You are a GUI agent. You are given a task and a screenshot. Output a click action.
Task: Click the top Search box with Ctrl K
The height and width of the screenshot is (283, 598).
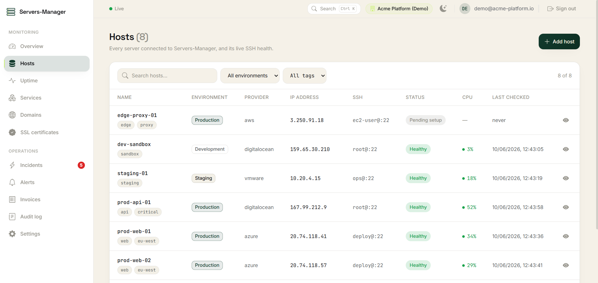pyautogui.click(x=334, y=9)
